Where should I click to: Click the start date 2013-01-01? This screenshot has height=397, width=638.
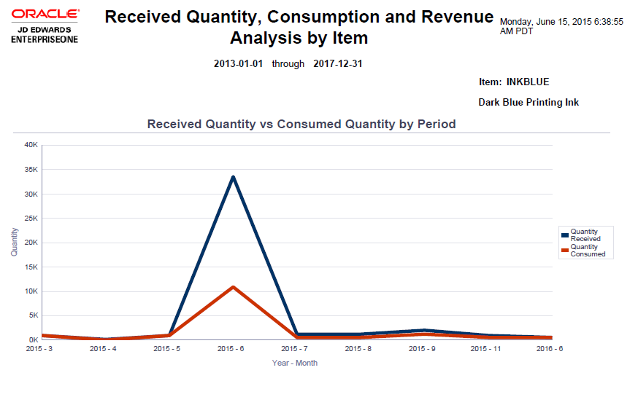pos(239,63)
